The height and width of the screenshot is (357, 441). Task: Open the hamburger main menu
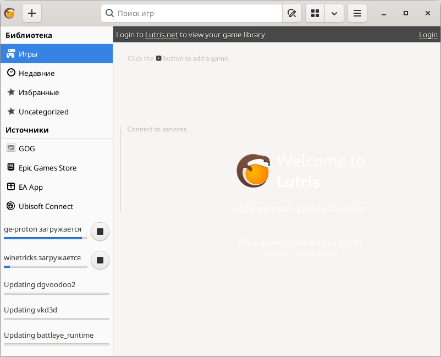pyautogui.click(x=357, y=13)
